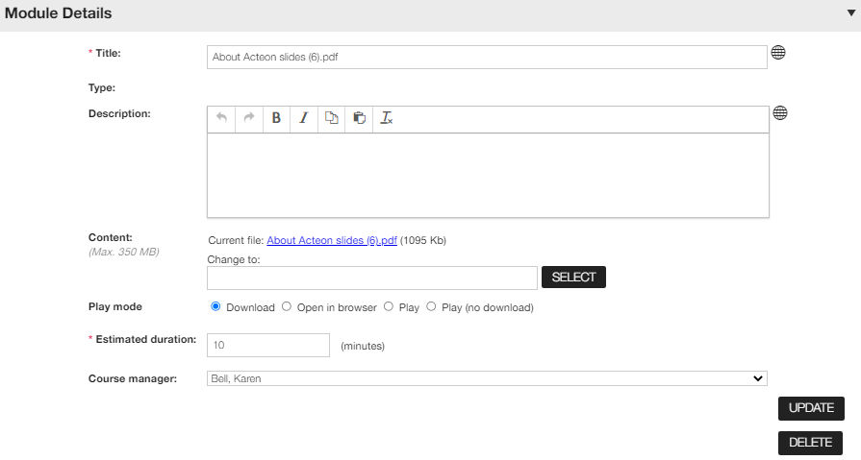Click the SELECT file button
This screenshot has height=460, width=861.
(x=573, y=277)
